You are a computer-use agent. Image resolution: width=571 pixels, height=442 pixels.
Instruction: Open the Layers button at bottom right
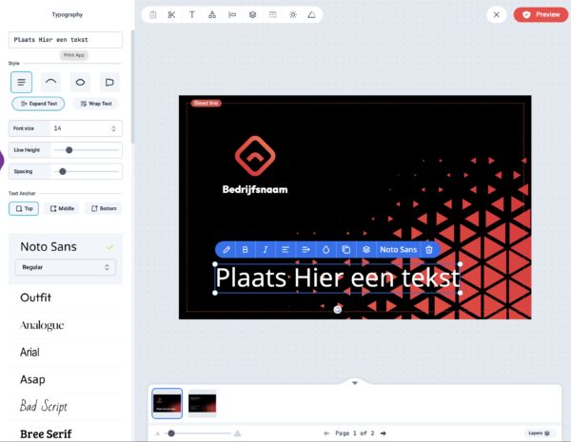[x=540, y=432]
